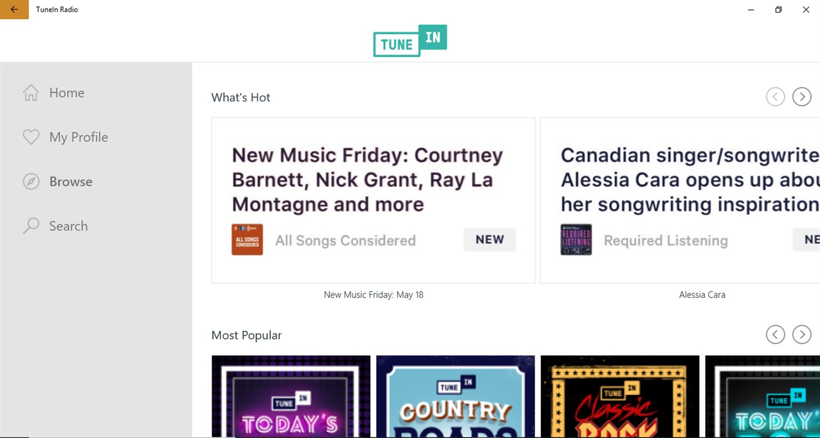Click the back arrow in title bar
Screen dimensions: 820x438
coord(14,9)
